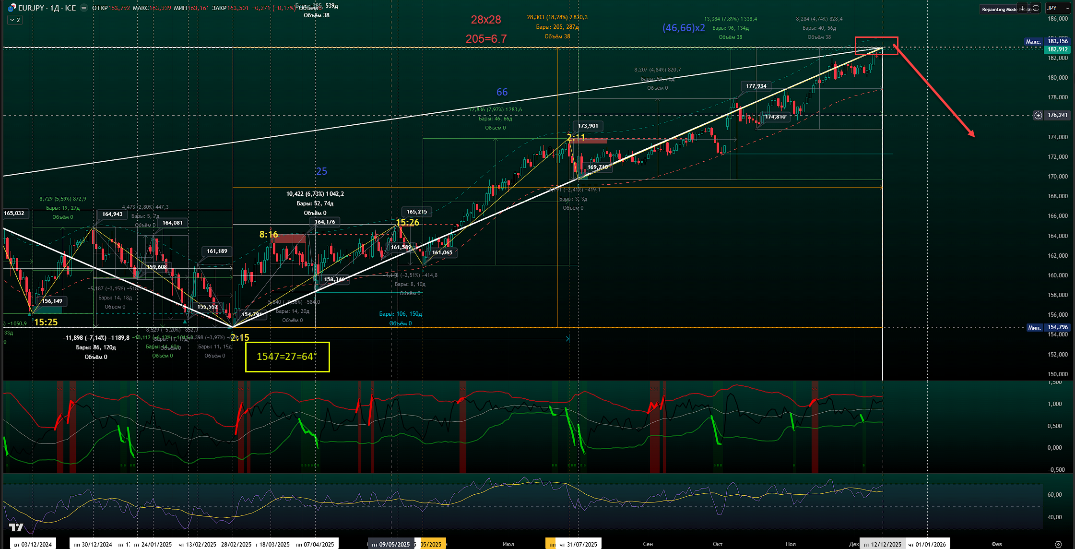Click the TradingView logo in the bottom-left corner
1075x549 pixels.
(16, 527)
